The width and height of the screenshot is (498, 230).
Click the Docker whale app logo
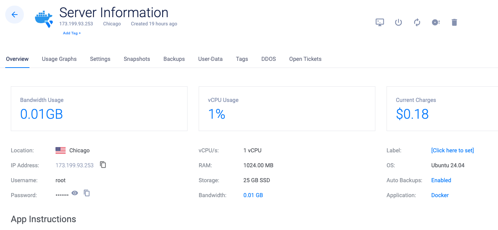pyautogui.click(x=44, y=19)
